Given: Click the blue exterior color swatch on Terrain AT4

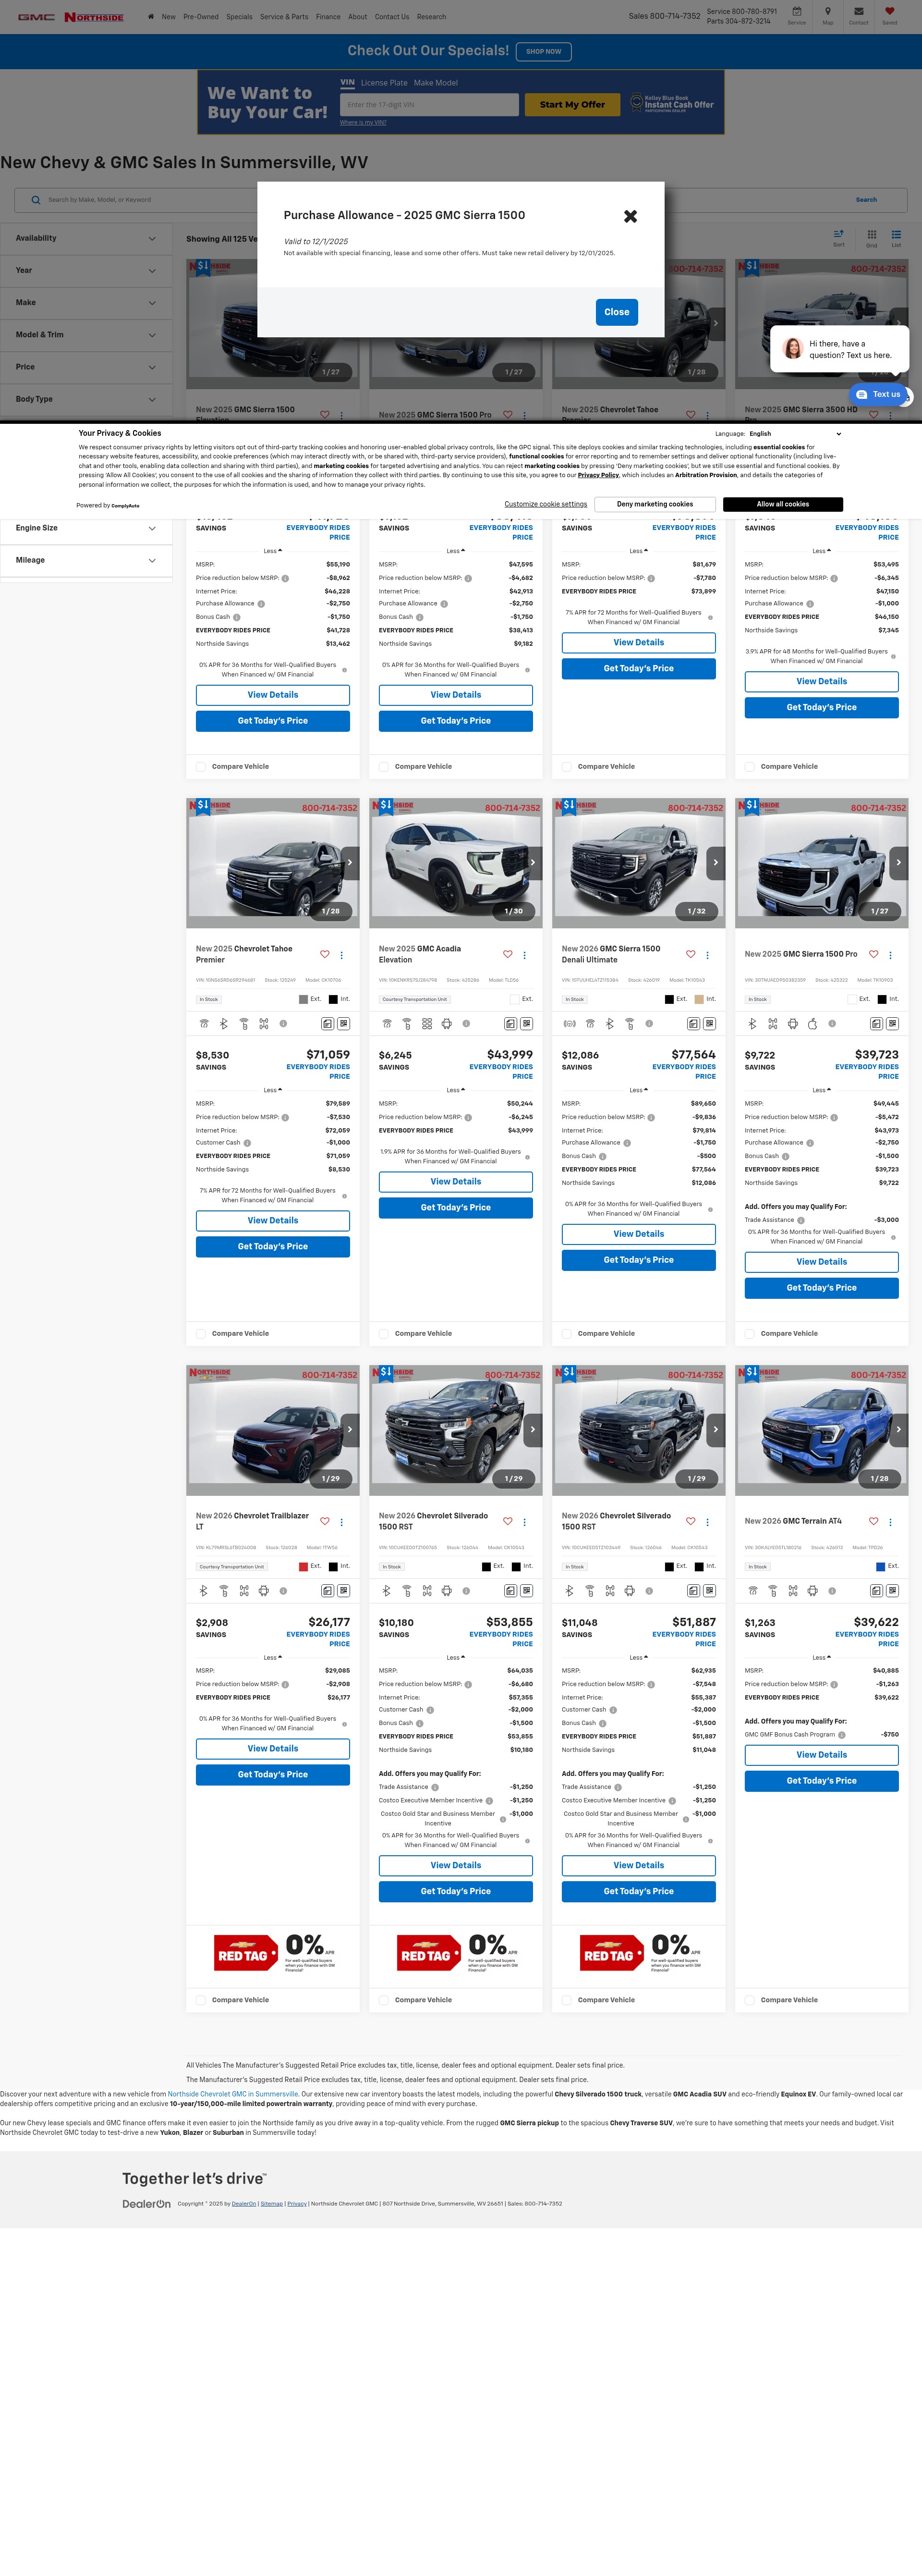Looking at the screenshot, I should pyautogui.click(x=880, y=1567).
